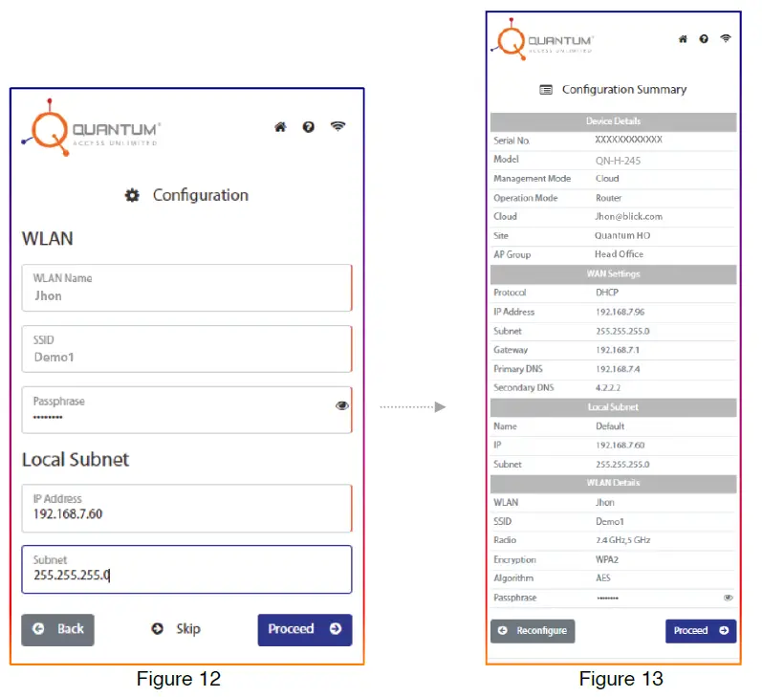Select the Local Subnet IP Address field

pyautogui.click(x=186, y=508)
